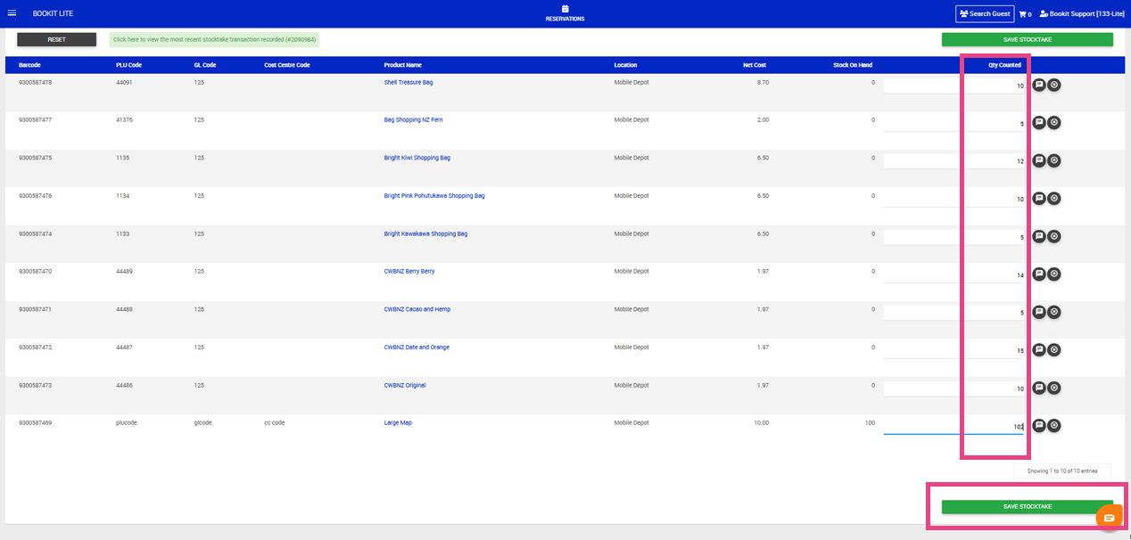
Task: Add comment for Bright Pink Pohutukawa Bag
Action: tap(1039, 199)
